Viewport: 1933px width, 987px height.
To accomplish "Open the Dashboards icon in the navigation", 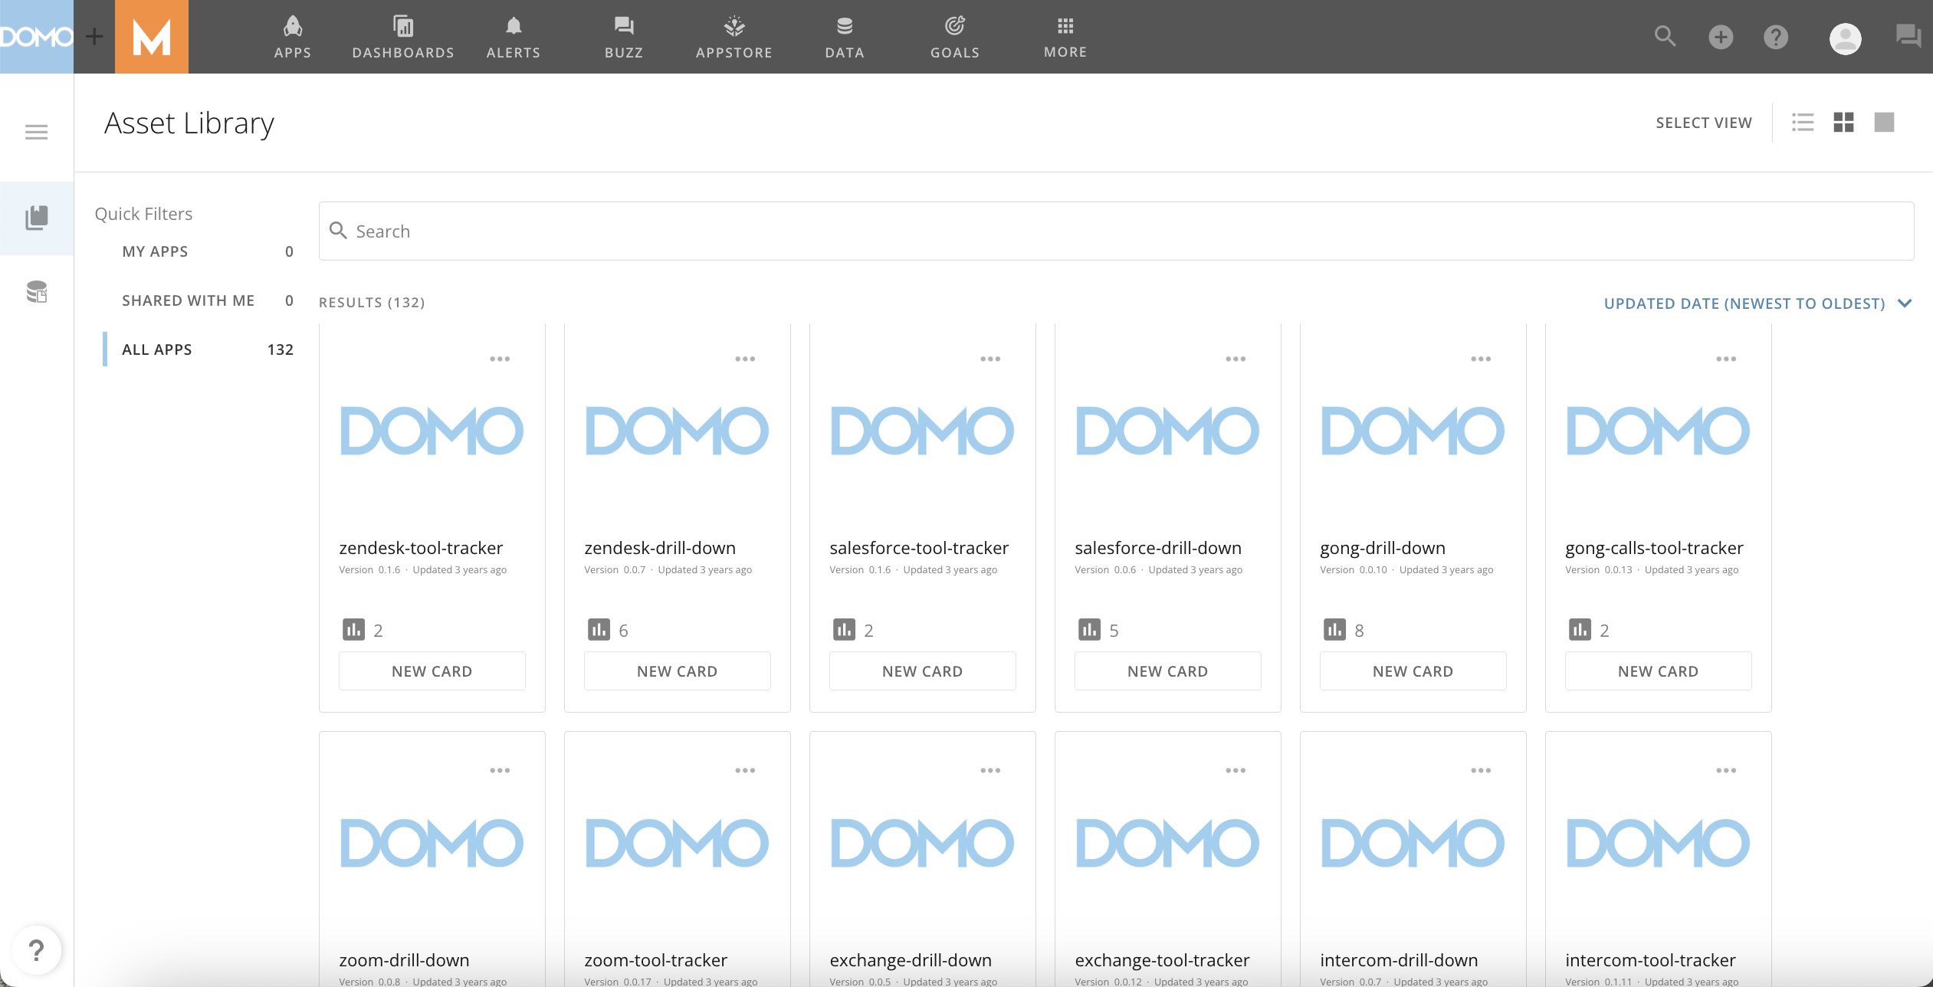I will [402, 36].
